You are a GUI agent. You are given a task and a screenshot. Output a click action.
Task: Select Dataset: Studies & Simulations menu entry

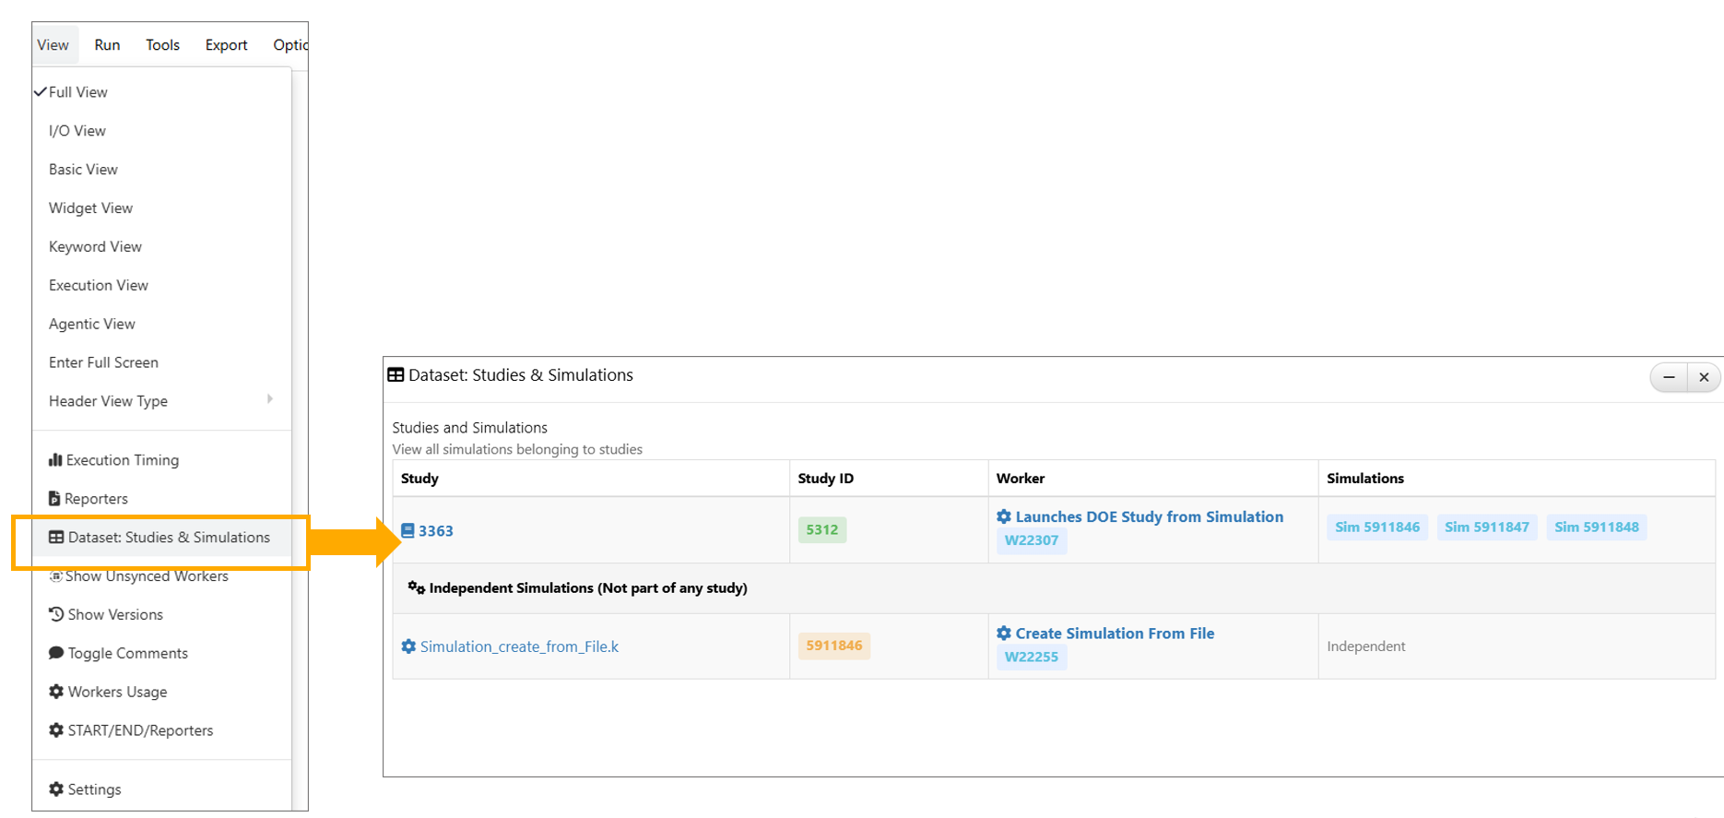tap(169, 538)
